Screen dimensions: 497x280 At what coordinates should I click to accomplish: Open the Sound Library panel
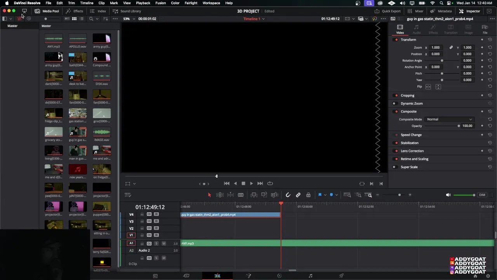[x=127, y=11]
